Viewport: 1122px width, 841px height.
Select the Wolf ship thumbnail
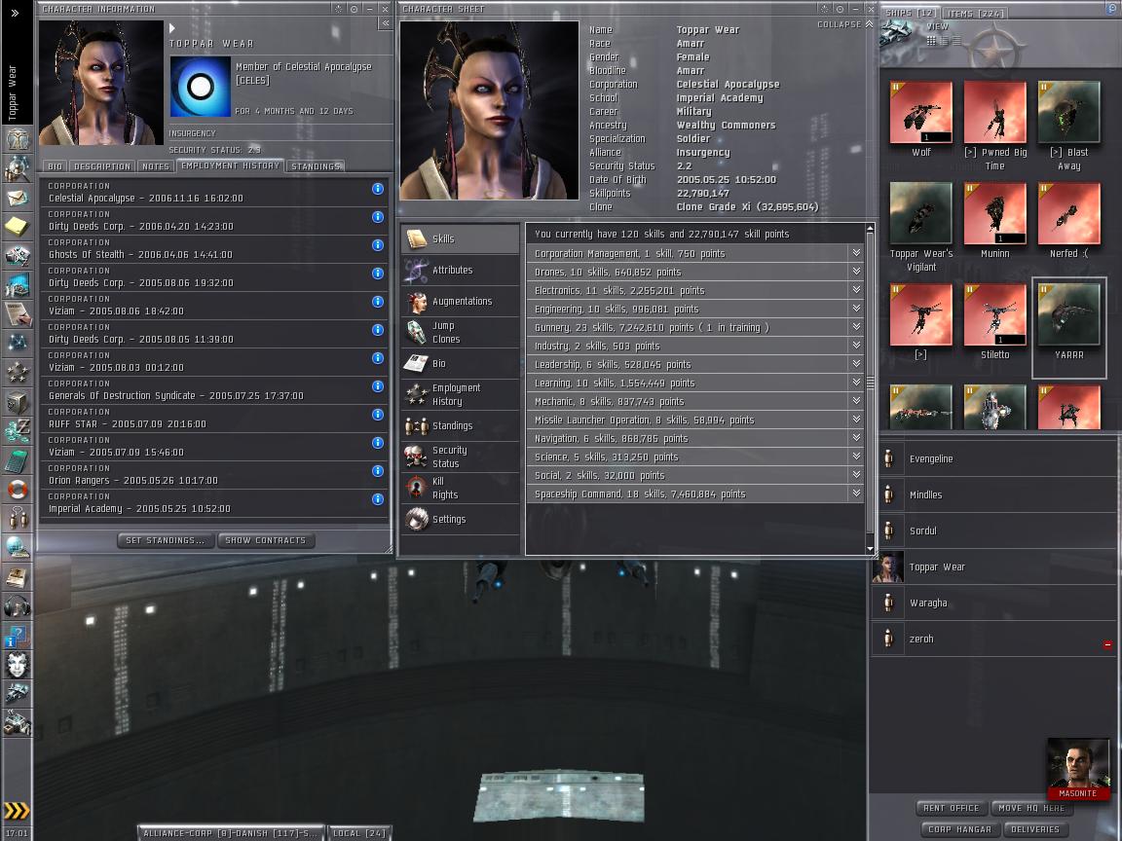[x=921, y=112]
